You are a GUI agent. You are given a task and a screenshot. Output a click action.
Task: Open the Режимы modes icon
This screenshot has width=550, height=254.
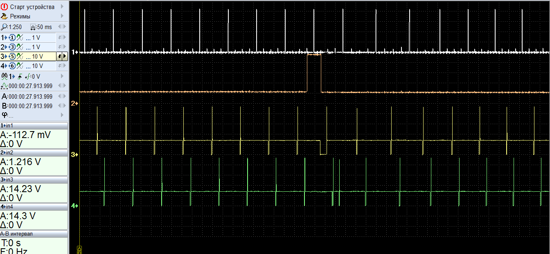5,16
